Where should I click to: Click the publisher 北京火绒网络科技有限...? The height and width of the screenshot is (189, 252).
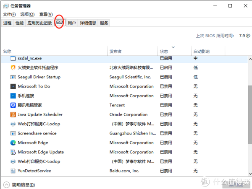point(131,67)
